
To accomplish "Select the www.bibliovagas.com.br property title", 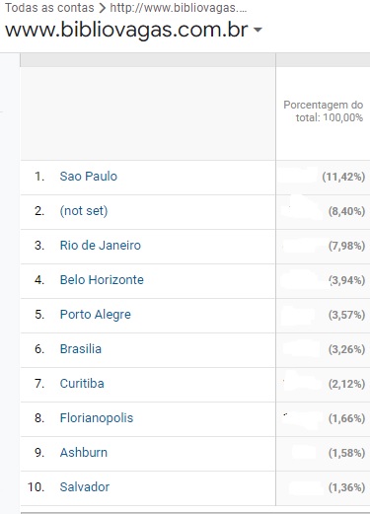I will point(126,31).
